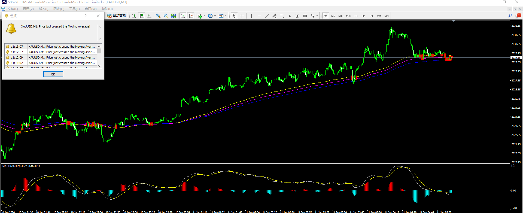Screen dimensions: 523x213
Task: Switch to the M5 timeframe
Action: tap(333, 16)
